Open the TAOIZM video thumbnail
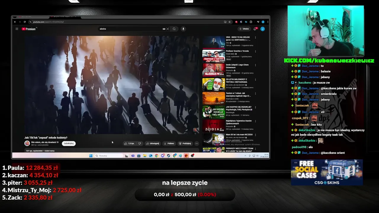379x213 pixels. pyautogui.click(x=213, y=98)
